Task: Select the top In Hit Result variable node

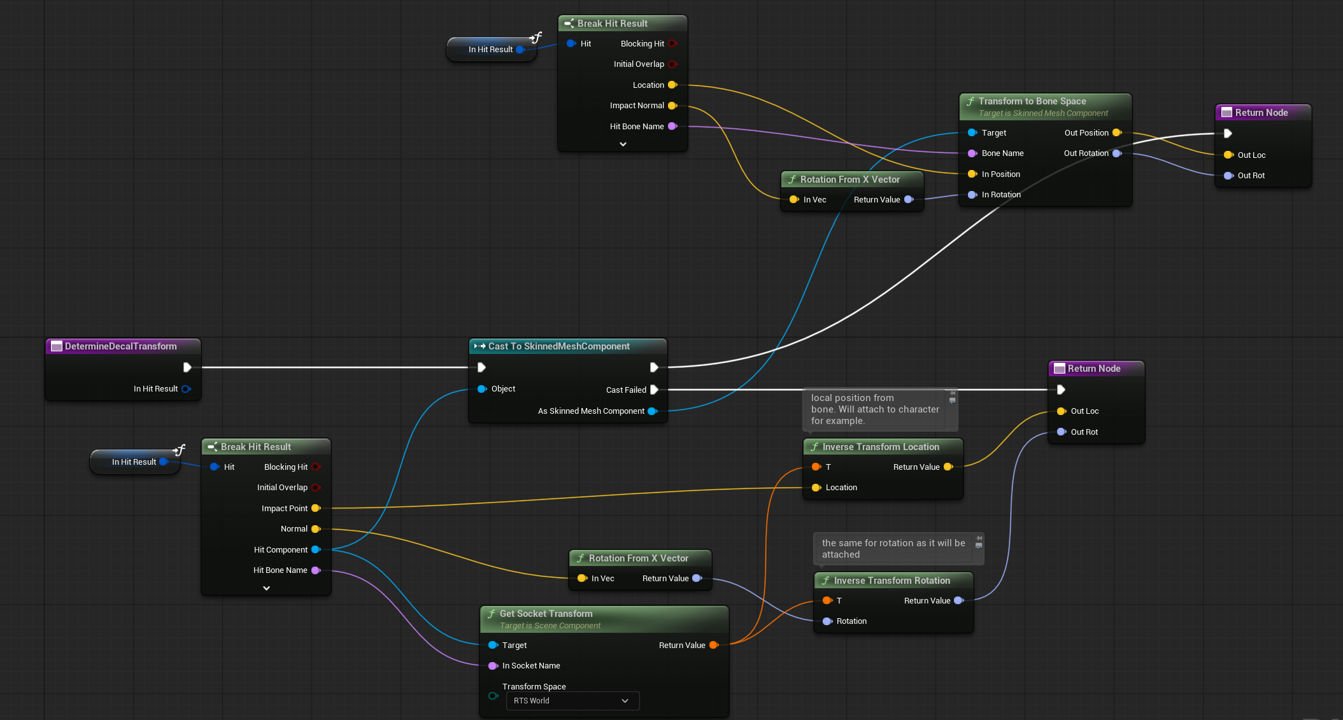Action: (x=490, y=50)
